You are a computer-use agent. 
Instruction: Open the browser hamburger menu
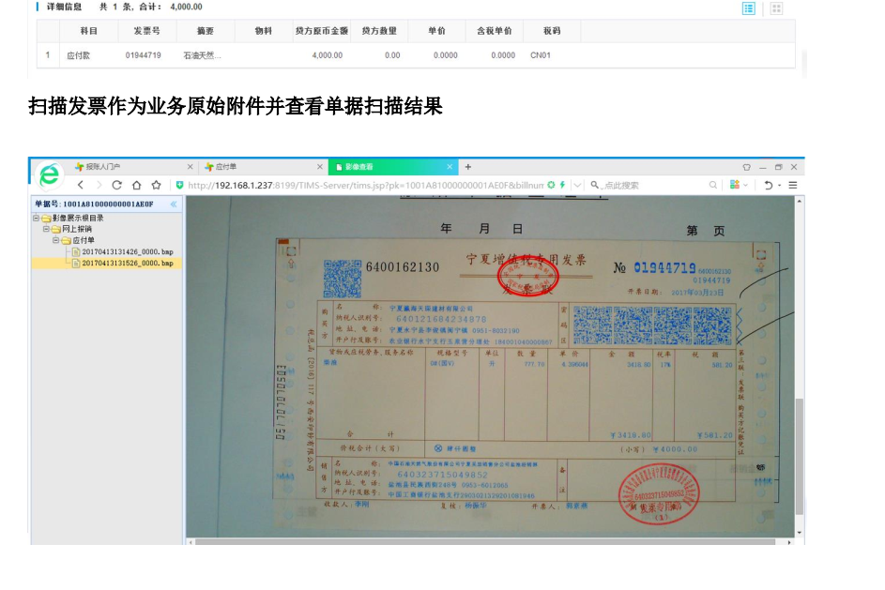[793, 185]
